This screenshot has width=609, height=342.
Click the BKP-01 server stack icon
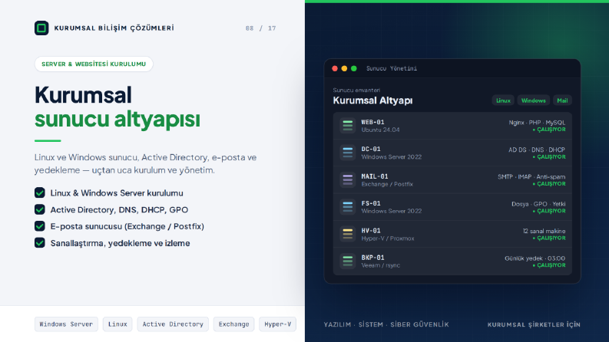348,261
